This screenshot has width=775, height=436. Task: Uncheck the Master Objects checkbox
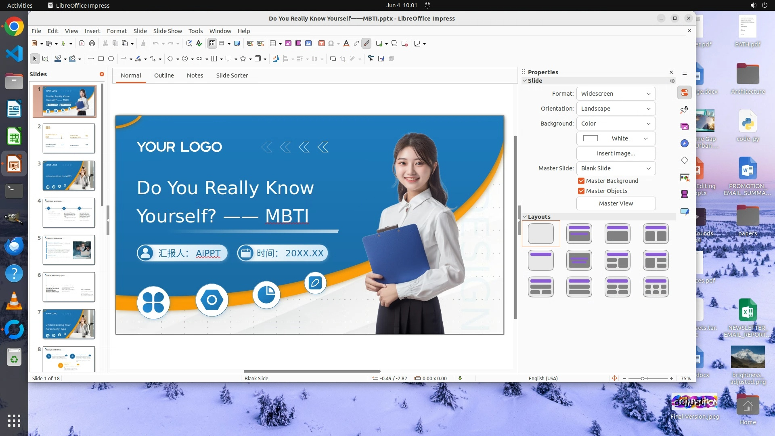581,191
